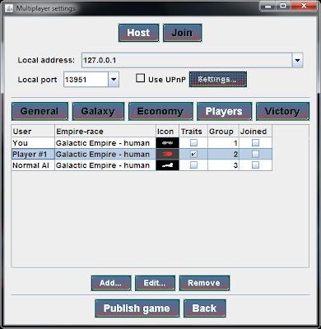Select the "You" user cell

[33, 143]
